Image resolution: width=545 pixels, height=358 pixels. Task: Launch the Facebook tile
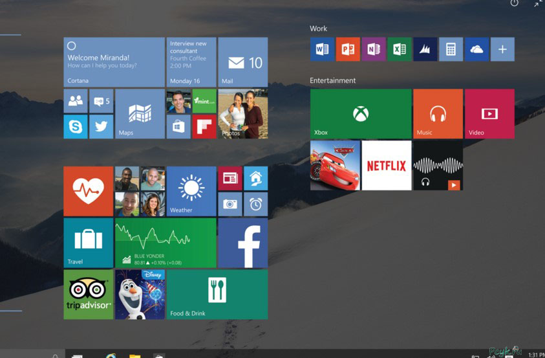pos(242,243)
